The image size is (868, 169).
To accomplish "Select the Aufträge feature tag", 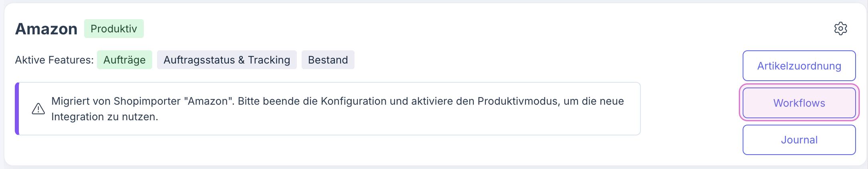I will (x=124, y=60).
